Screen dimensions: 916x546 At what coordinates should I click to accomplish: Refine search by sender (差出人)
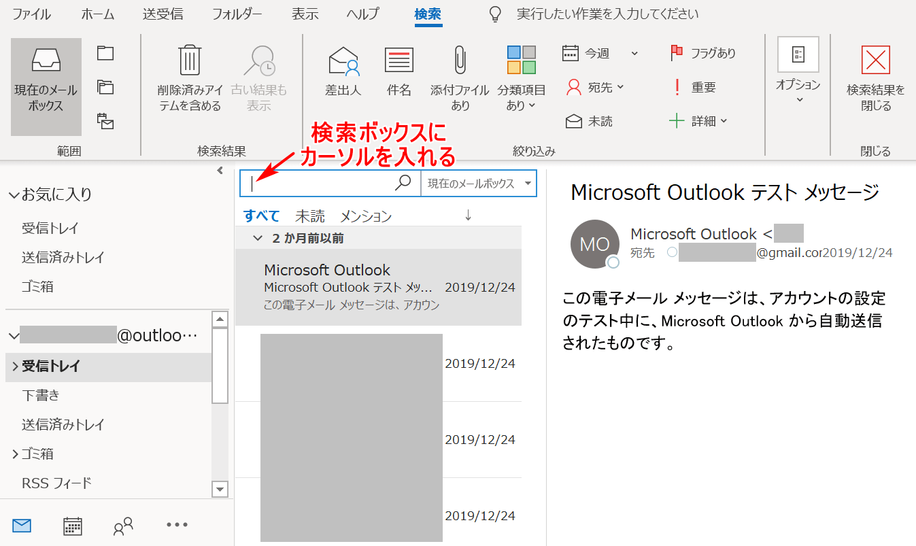tap(343, 72)
